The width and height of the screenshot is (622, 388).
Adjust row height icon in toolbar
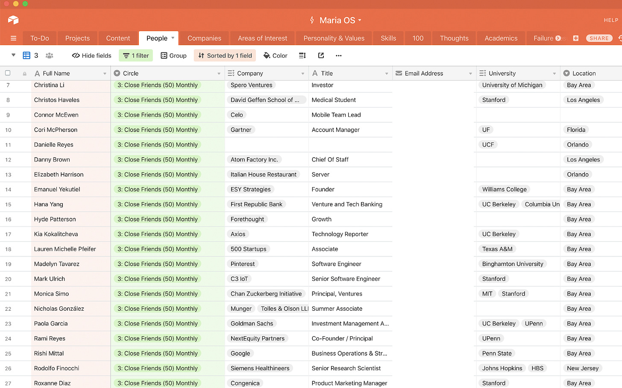click(x=302, y=56)
